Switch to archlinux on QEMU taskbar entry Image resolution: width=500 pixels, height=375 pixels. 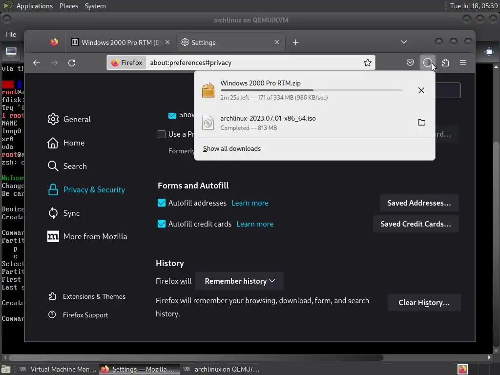[222, 369]
